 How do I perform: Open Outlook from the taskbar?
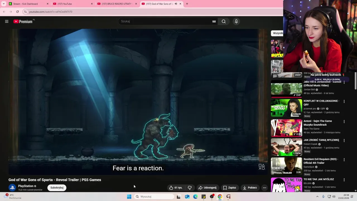pos(187,197)
